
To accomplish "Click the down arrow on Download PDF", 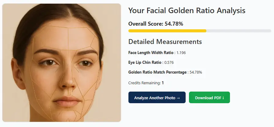I will 223,98.
